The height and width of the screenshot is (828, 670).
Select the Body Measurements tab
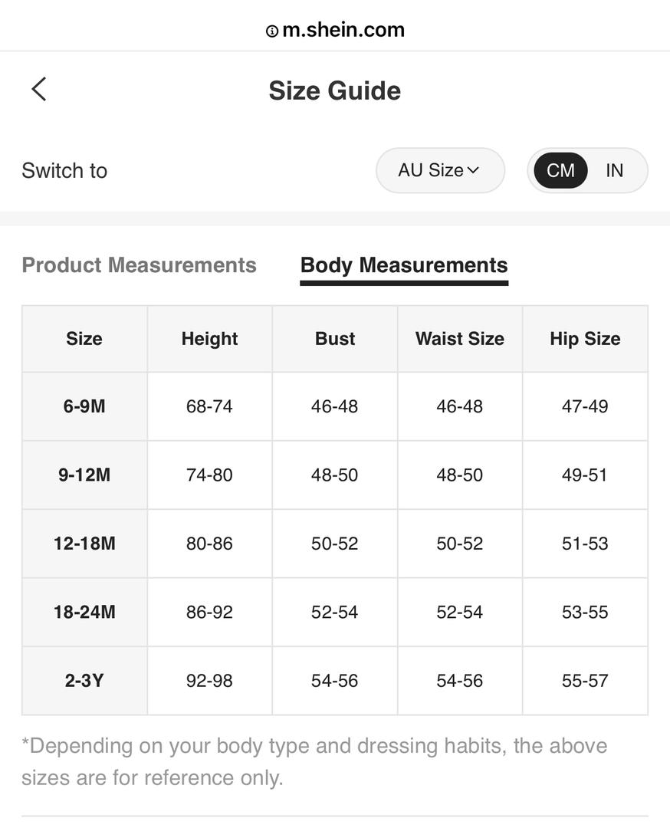point(404,266)
